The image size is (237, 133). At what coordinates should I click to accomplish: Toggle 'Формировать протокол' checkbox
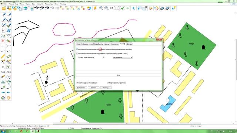108,83
